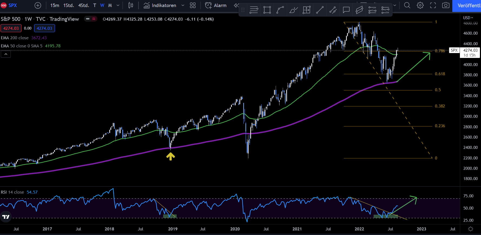Select the Rectangle drawing tool
This screenshot has width=481, height=235.
[x=267, y=10]
